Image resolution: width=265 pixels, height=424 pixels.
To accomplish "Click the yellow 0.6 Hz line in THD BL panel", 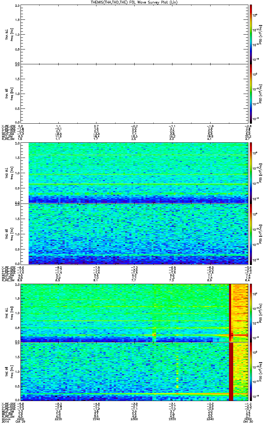I will pos(138,184).
